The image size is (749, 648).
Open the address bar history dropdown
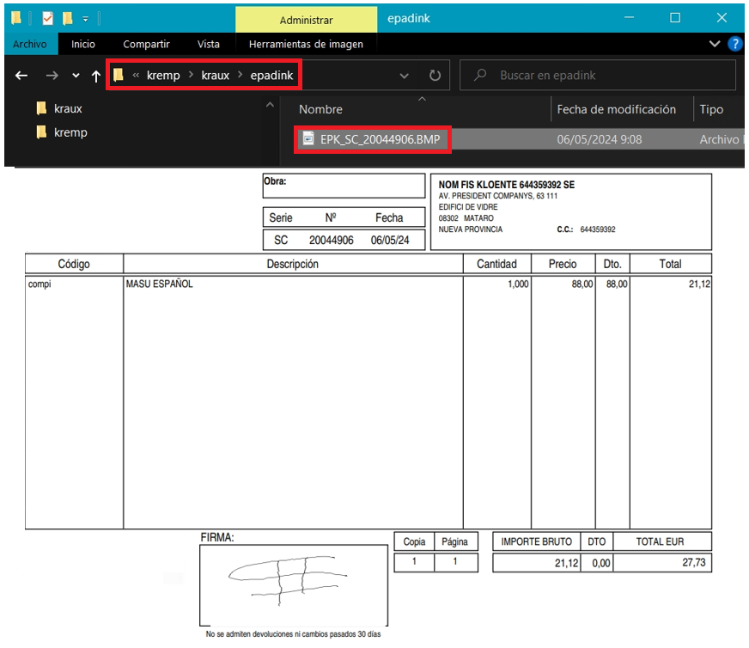click(404, 76)
